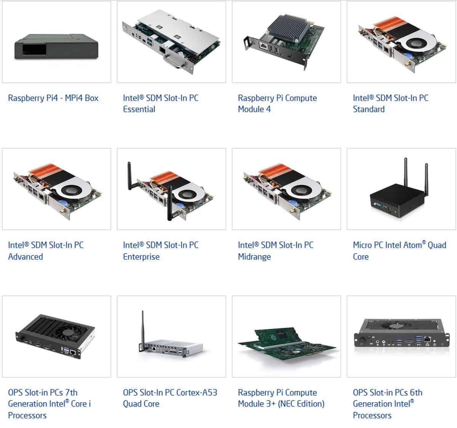Select the Raspberry Pi Compute Module 4 photo

pyautogui.click(x=286, y=42)
